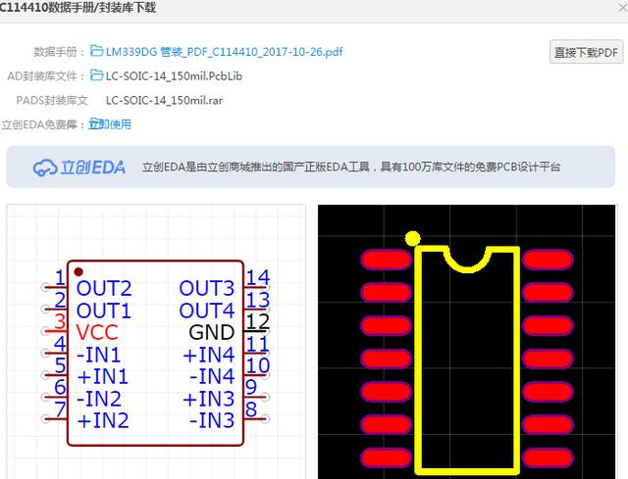The height and width of the screenshot is (479, 628).
Task: Click the PADS封装库文 label
Action: pyautogui.click(x=52, y=100)
